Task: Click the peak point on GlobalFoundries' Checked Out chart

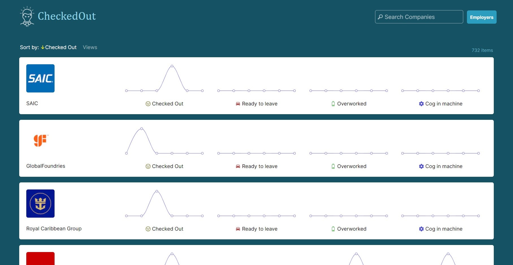Action: tap(142, 129)
